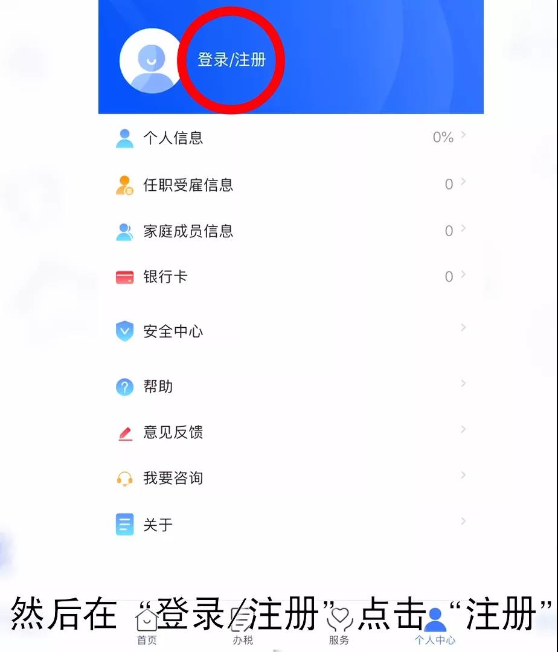Open the 关于 document icon
This screenshot has width=558, height=652.
[x=125, y=525]
